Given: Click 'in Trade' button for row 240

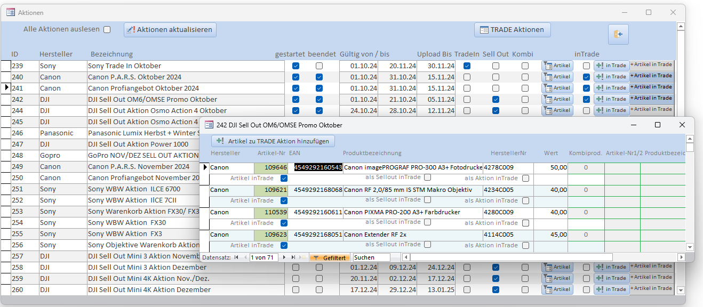Looking at the screenshot, I should [x=611, y=77].
